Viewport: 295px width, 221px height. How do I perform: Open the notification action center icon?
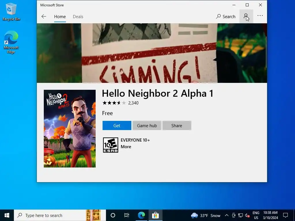coord(285,215)
